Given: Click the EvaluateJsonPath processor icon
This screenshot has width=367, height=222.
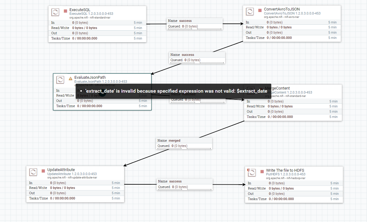Looking at the screenshot, I should pyautogui.click(x=61, y=80).
